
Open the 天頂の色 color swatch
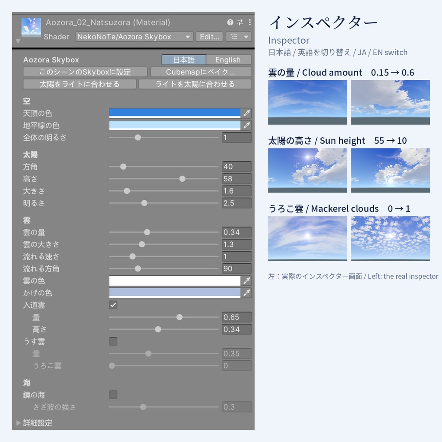click(x=175, y=114)
